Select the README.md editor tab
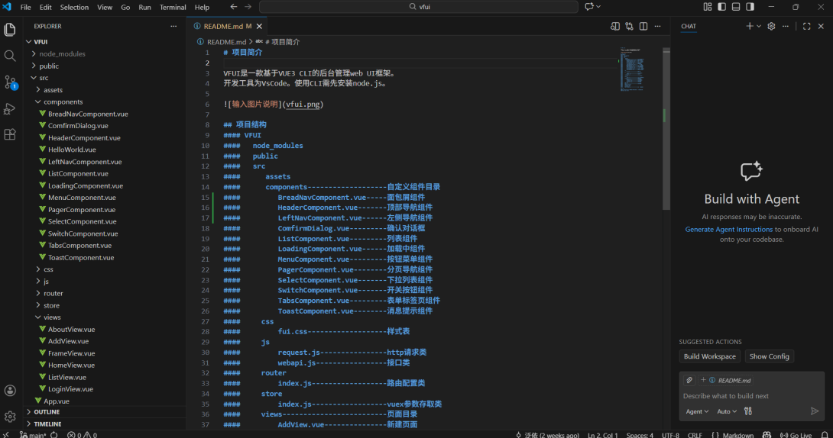This screenshot has height=438, width=833. (222, 26)
